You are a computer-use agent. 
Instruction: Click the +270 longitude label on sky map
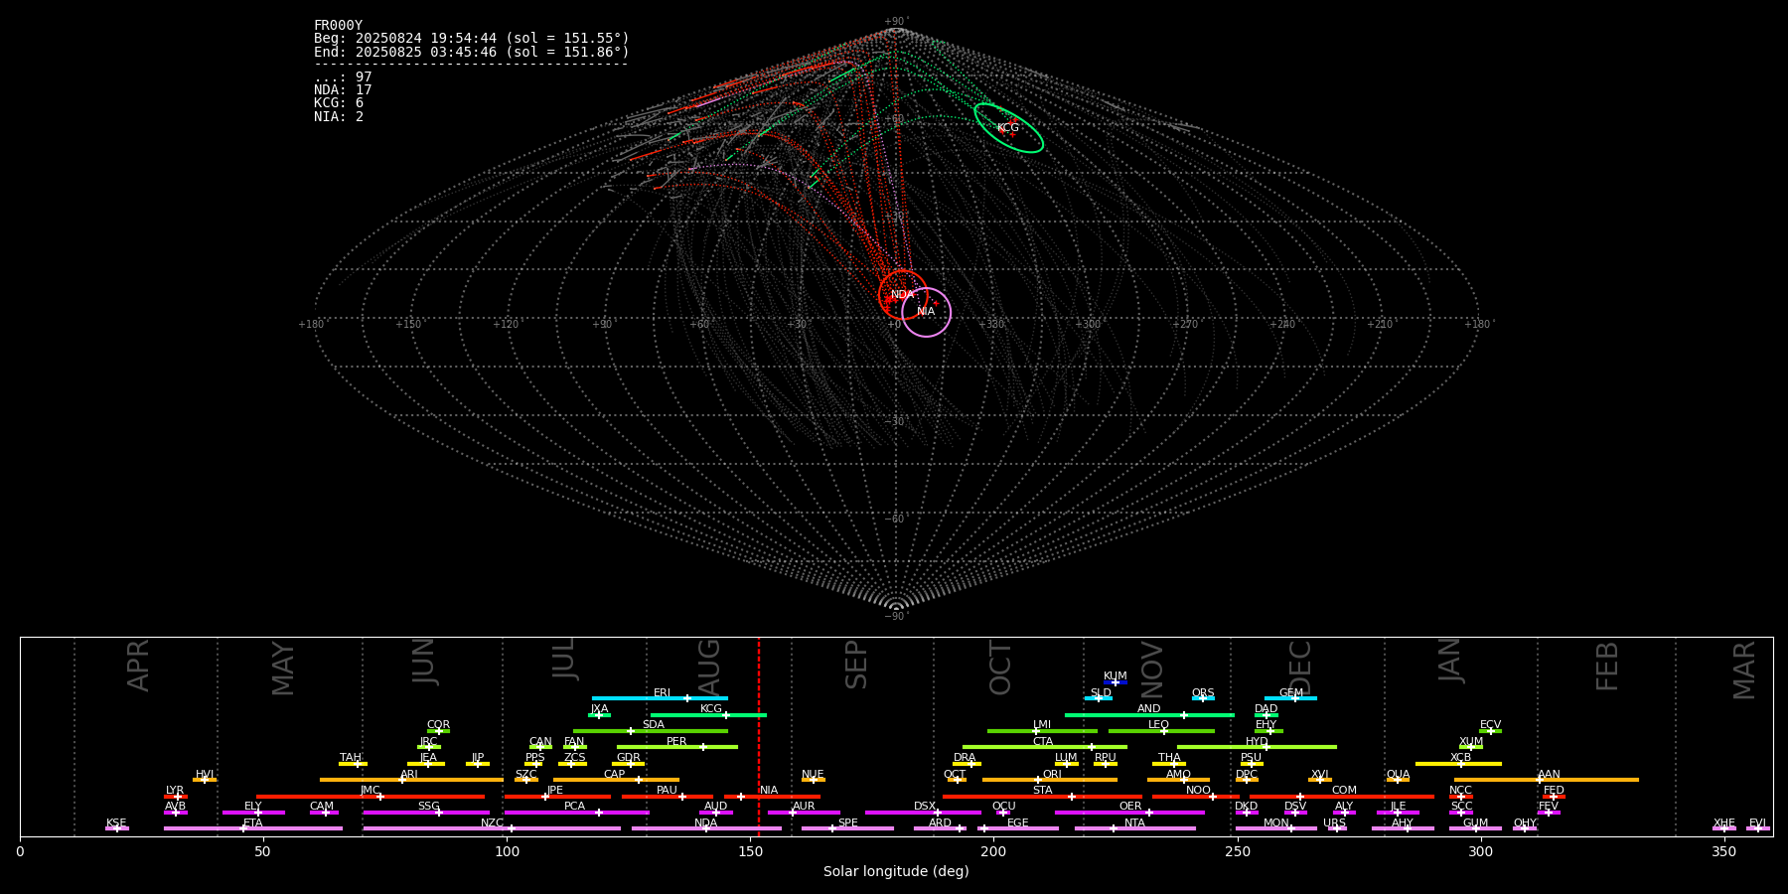pyautogui.click(x=1185, y=325)
